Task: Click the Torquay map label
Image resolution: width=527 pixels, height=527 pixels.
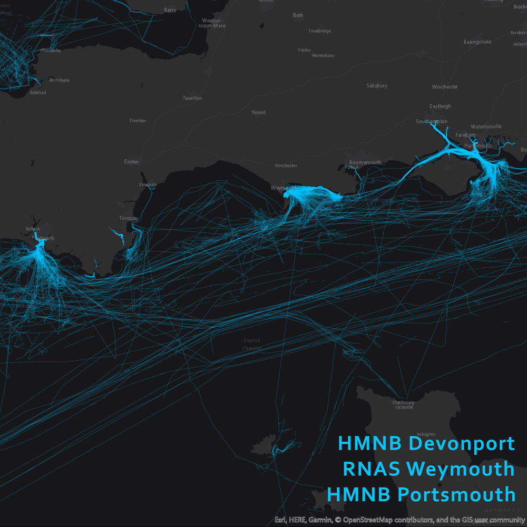Action: (x=129, y=218)
